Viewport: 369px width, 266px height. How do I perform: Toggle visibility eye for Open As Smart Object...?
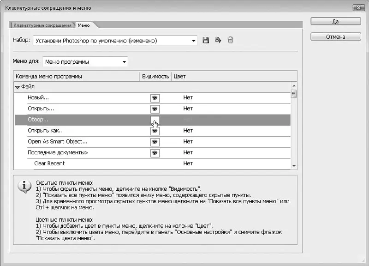pyautogui.click(x=155, y=142)
